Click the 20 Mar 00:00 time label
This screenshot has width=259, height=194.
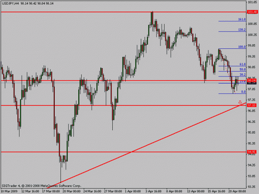72,192
